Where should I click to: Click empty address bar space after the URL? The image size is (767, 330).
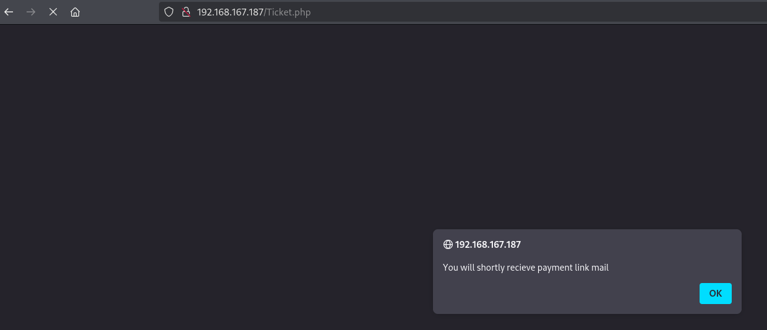tap(526, 12)
